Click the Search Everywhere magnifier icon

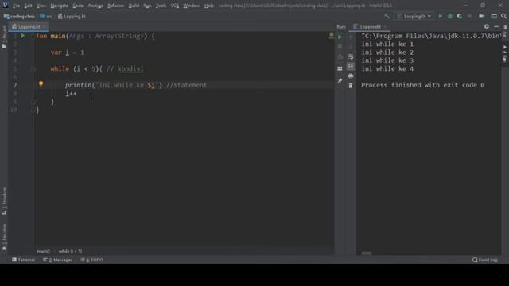(x=503, y=16)
